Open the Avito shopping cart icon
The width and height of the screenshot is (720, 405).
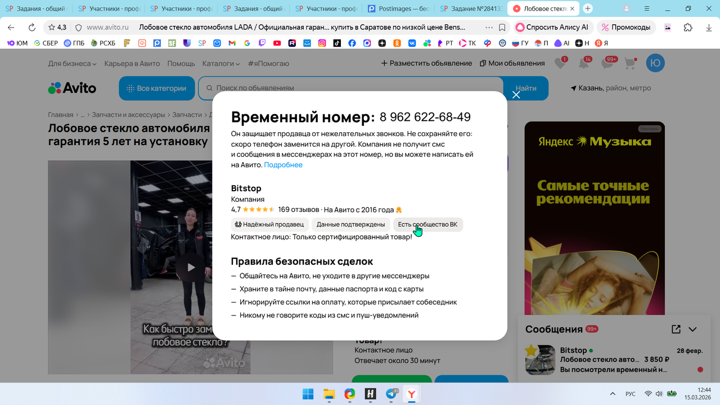tap(630, 63)
